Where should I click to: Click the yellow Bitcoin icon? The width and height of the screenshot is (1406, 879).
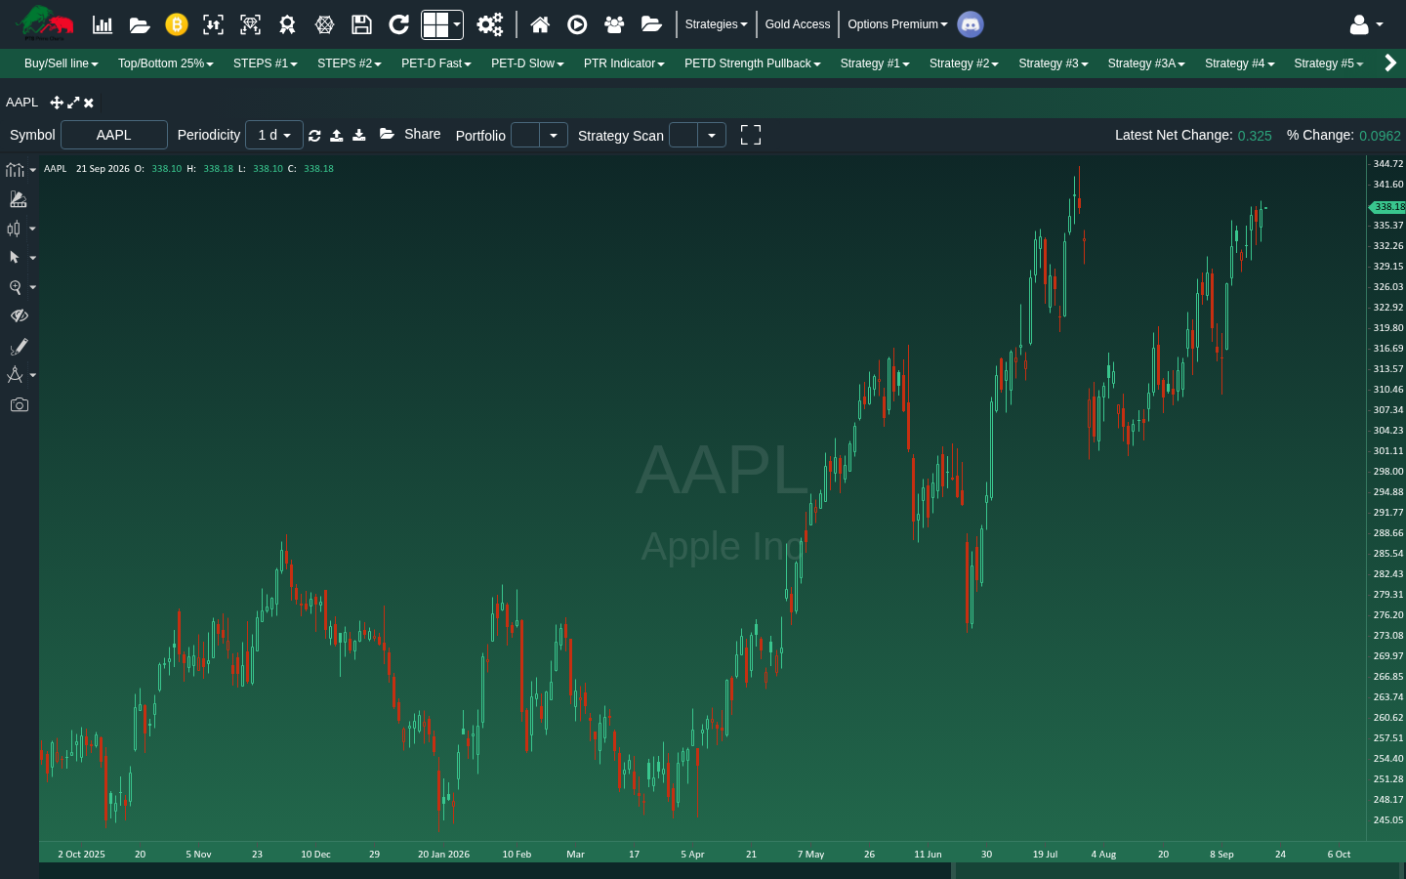pos(177,24)
